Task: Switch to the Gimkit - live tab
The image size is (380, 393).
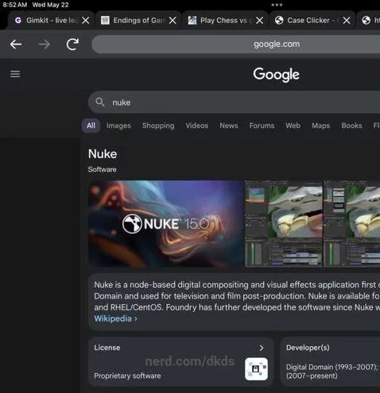Action: pos(51,21)
